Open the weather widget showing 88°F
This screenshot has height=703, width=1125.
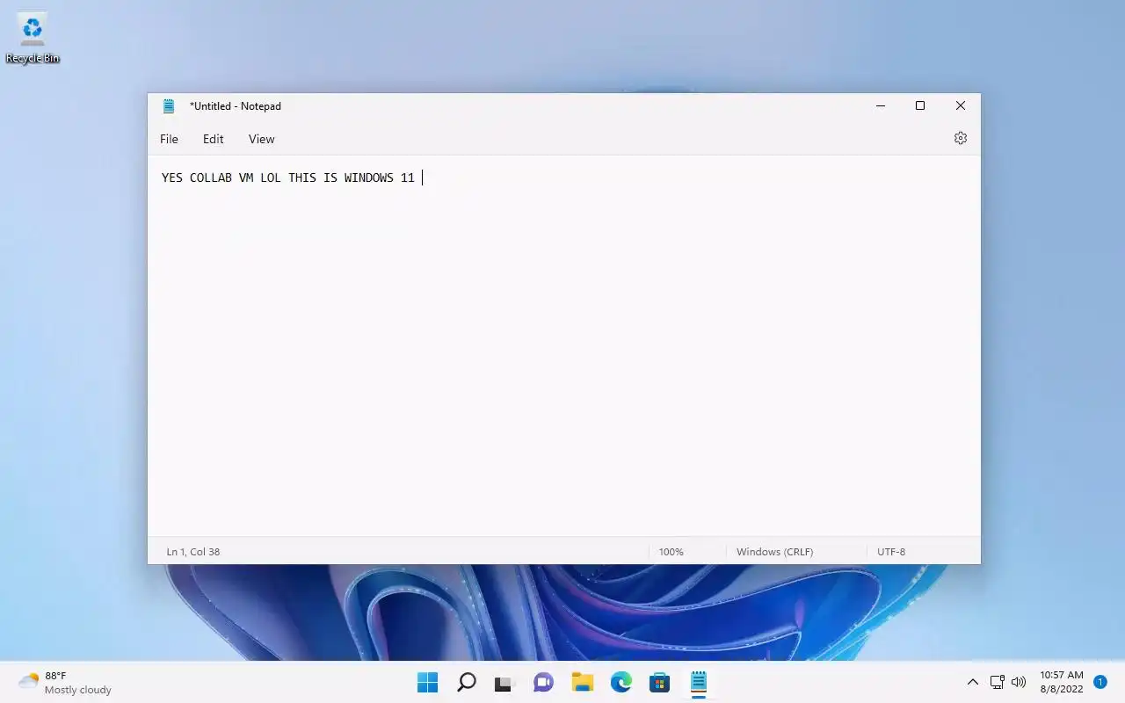point(65,683)
